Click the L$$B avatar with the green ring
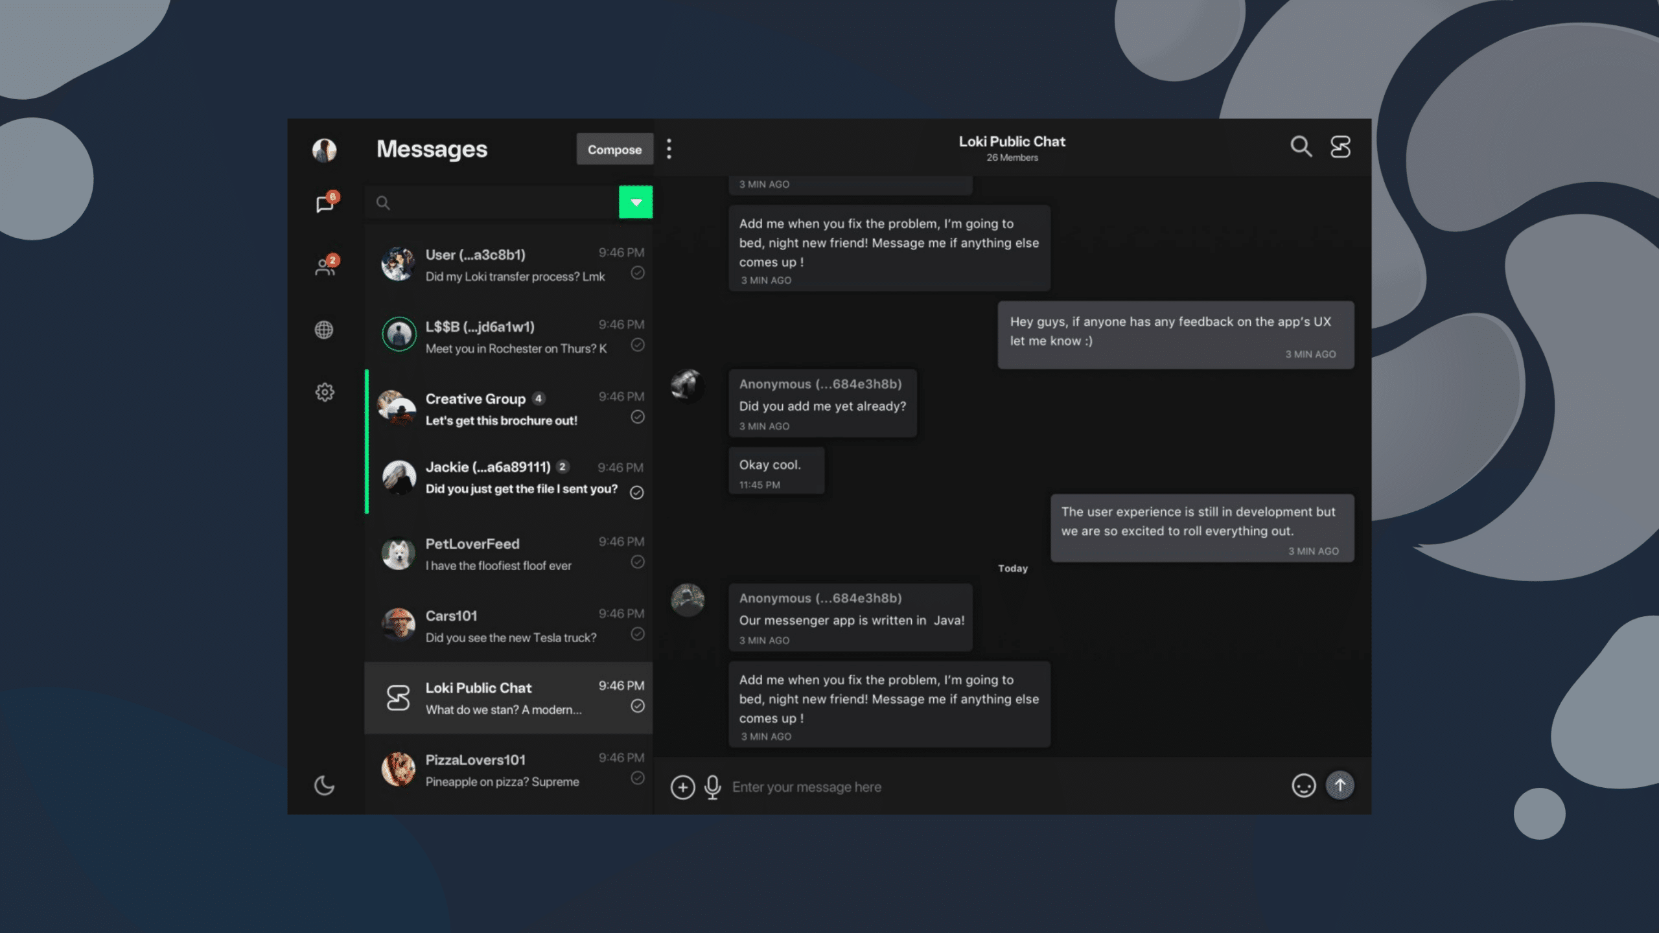1659x933 pixels. (x=399, y=334)
